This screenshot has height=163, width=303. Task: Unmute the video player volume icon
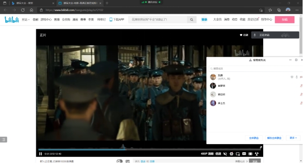[x=225, y=154]
